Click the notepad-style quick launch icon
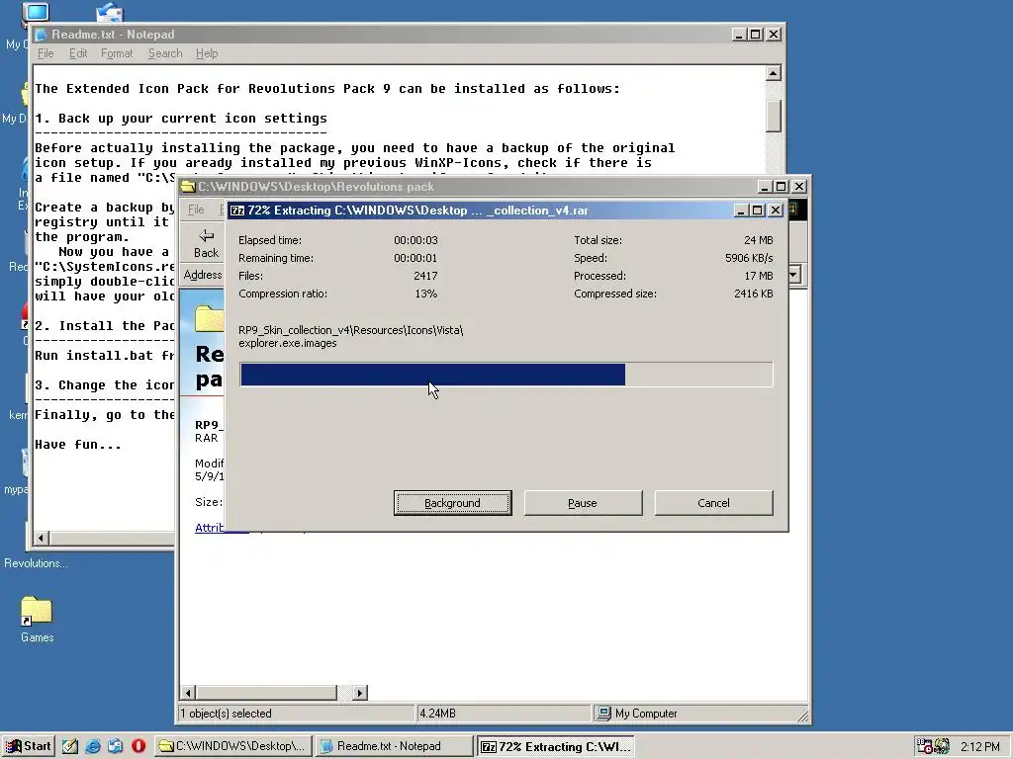 [x=70, y=746]
